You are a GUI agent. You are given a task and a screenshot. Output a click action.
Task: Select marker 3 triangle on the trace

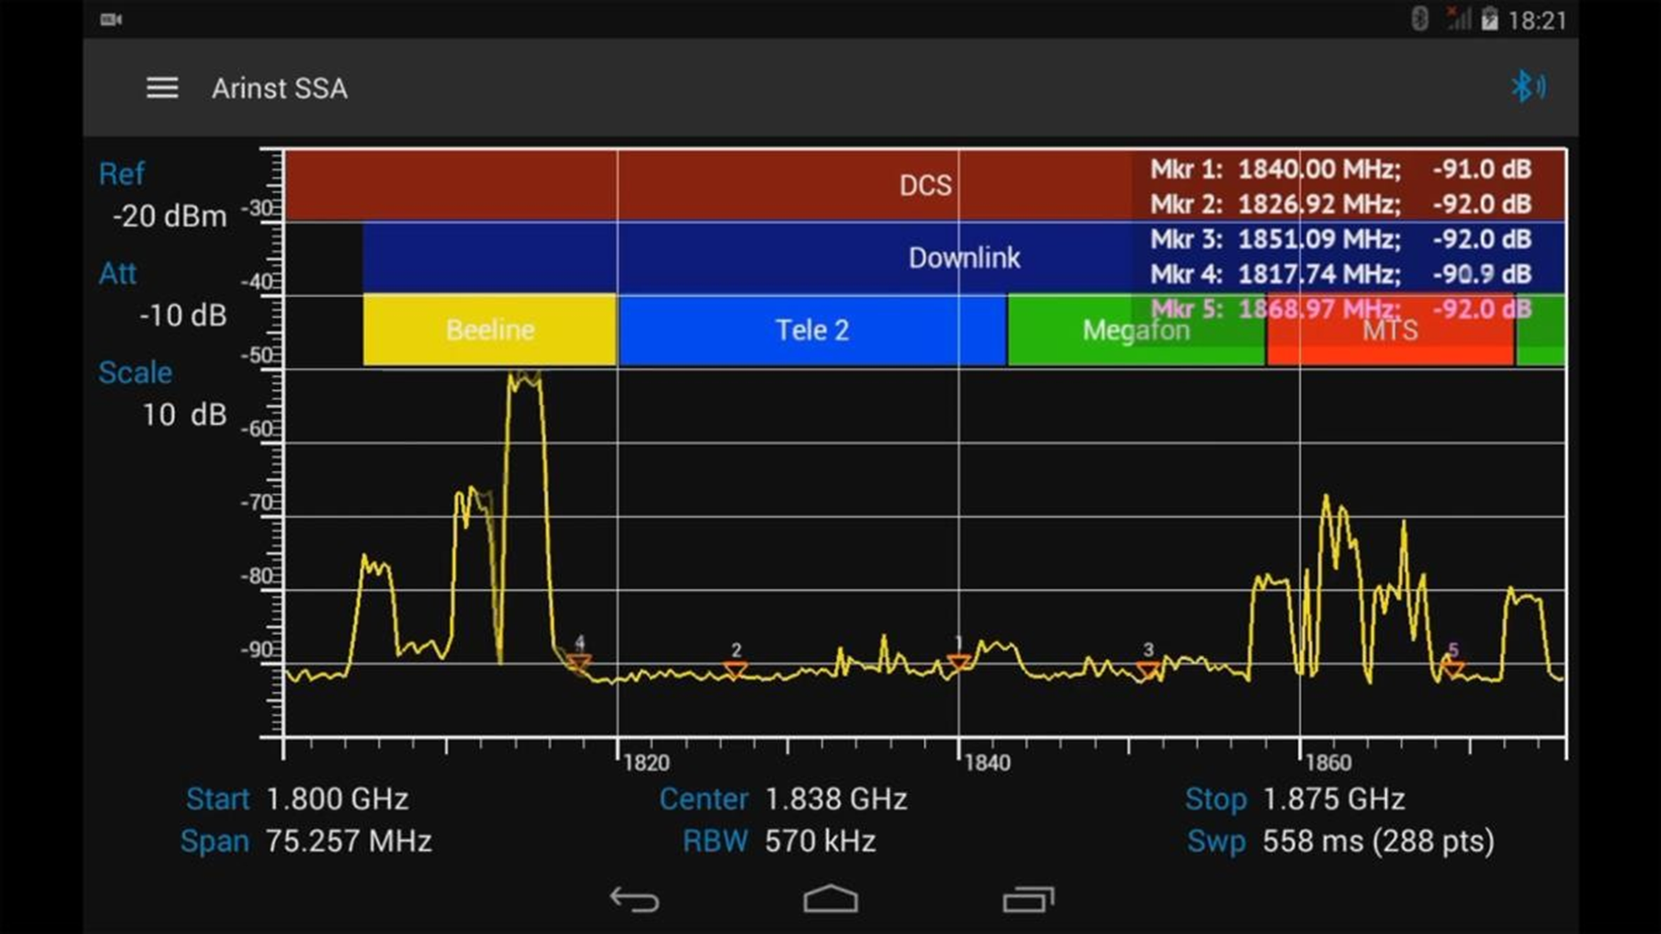coord(1148,667)
